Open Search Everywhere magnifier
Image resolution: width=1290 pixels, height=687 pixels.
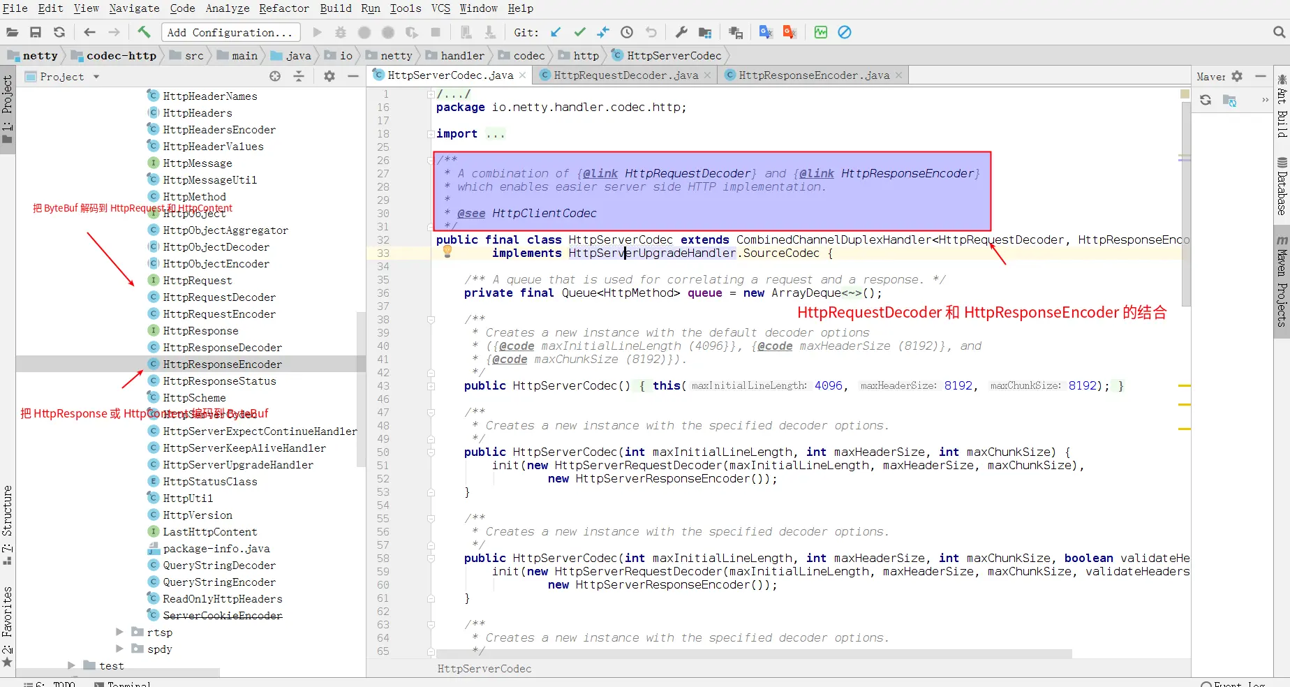1279,32
